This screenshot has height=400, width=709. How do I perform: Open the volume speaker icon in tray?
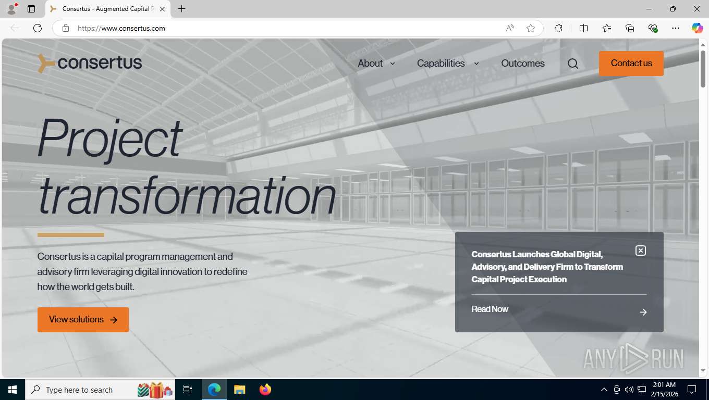(629, 390)
